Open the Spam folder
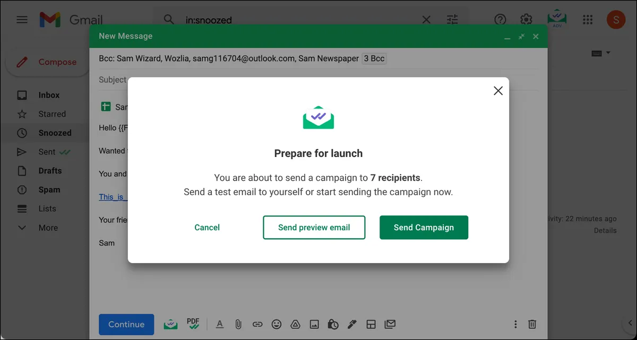This screenshot has width=637, height=340. [49, 190]
